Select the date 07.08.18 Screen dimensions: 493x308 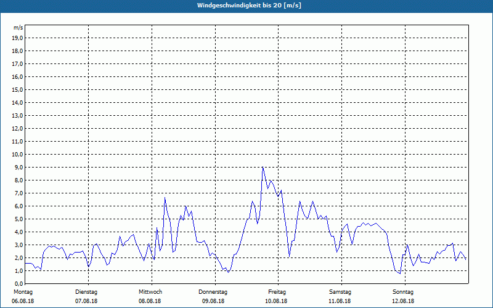[x=86, y=301]
